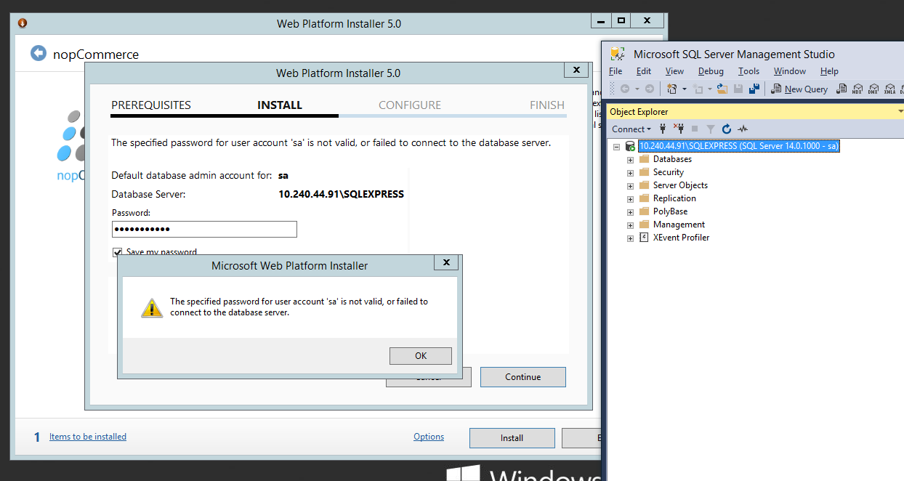Open the Items to be installed link
Viewport: 904px width, 481px height.
[87, 437]
